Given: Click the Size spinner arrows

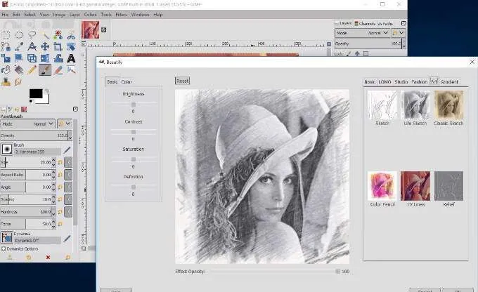Looking at the screenshot, I should pos(53,162).
